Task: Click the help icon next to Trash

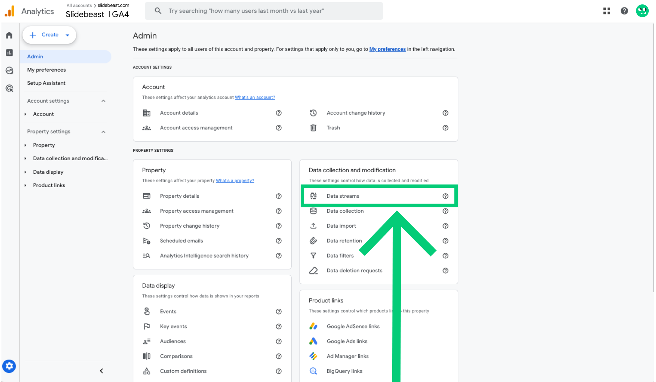Action: (x=445, y=128)
